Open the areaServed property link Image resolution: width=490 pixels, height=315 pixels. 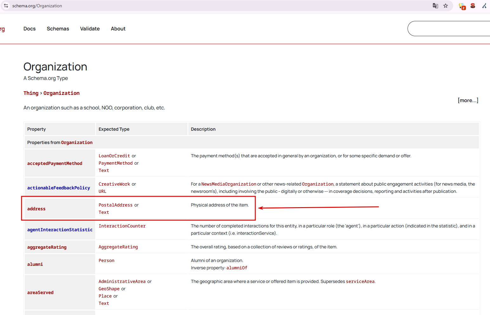[40, 292]
